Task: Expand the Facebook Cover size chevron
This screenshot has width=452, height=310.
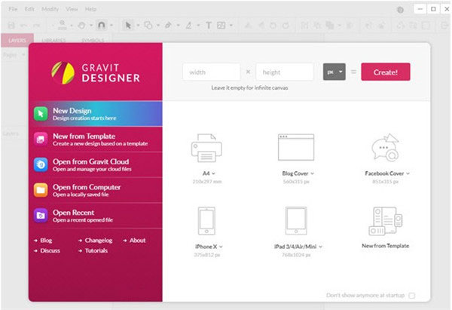Action: pos(408,173)
